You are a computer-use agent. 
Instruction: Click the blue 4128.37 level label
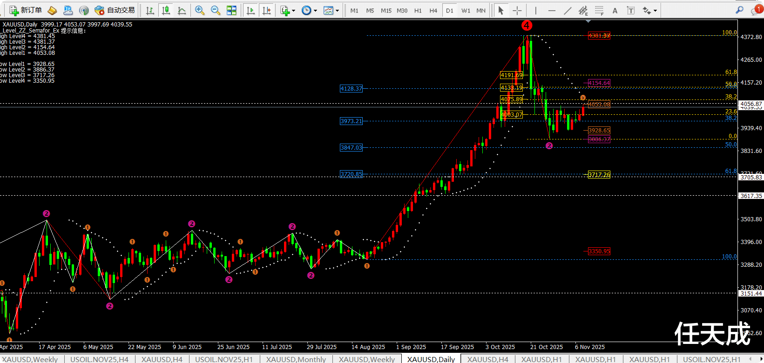[351, 88]
